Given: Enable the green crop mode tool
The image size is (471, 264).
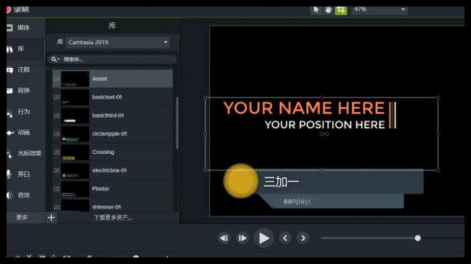Looking at the screenshot, I should point(341,10).
